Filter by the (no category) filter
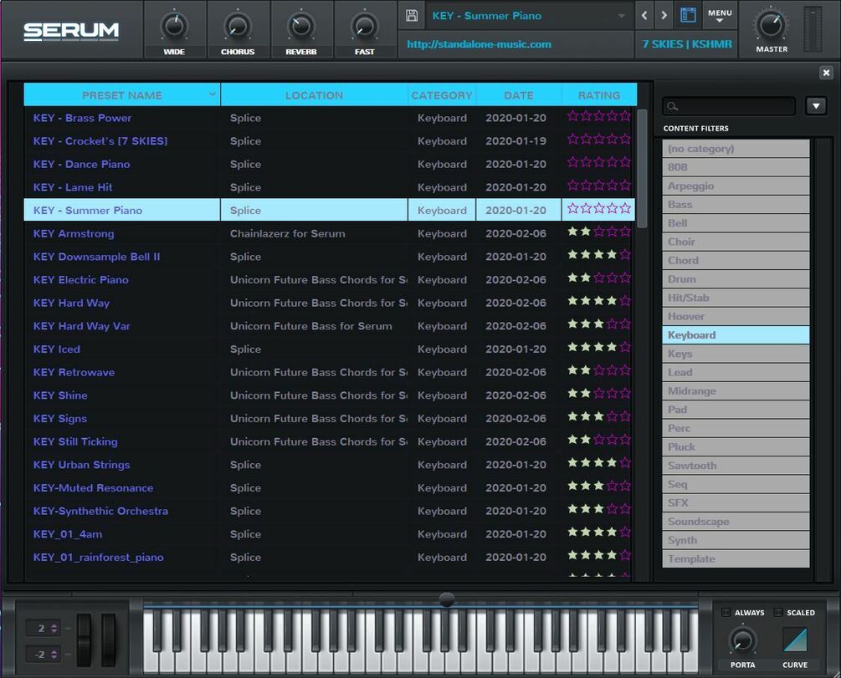The height and width of the screenshot is (678, 841). coord(736,149)
